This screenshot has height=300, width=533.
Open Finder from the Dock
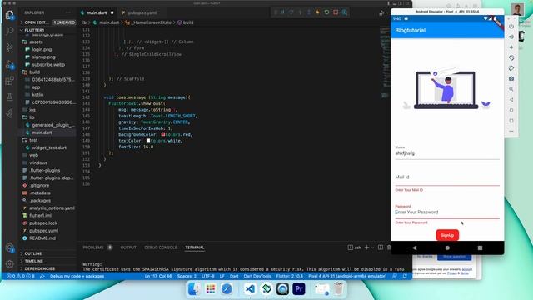(x=194, y=289)
